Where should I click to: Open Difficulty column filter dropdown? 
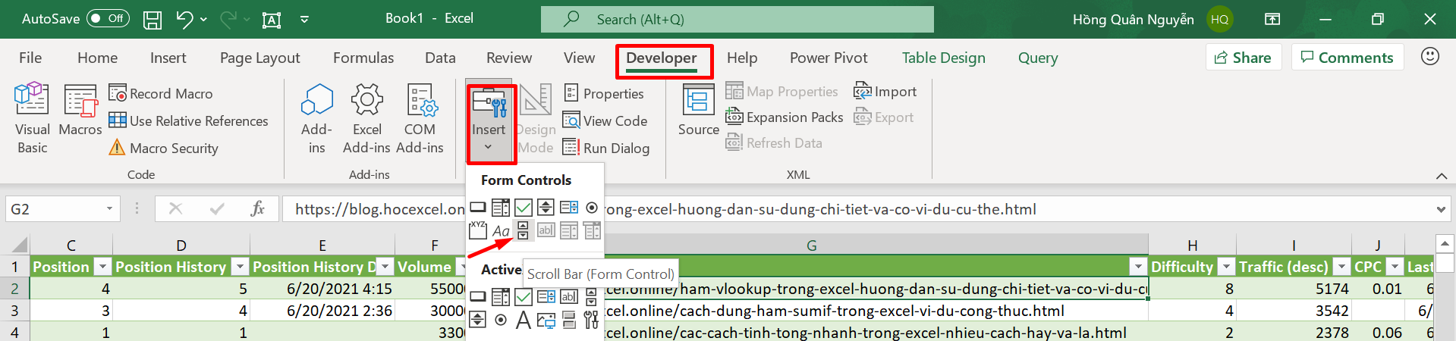(1226, 267)
